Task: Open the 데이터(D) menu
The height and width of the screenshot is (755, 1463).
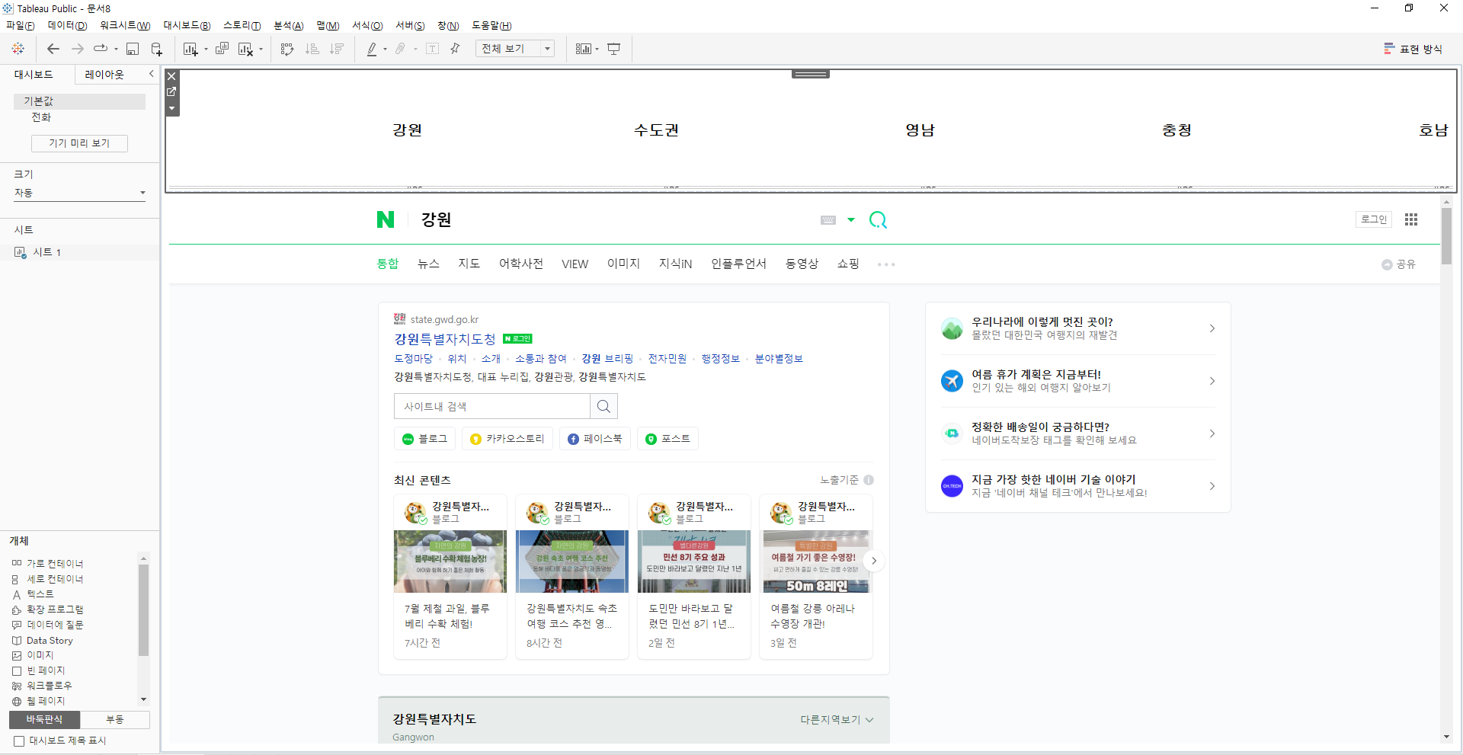Action: [67, 26]
